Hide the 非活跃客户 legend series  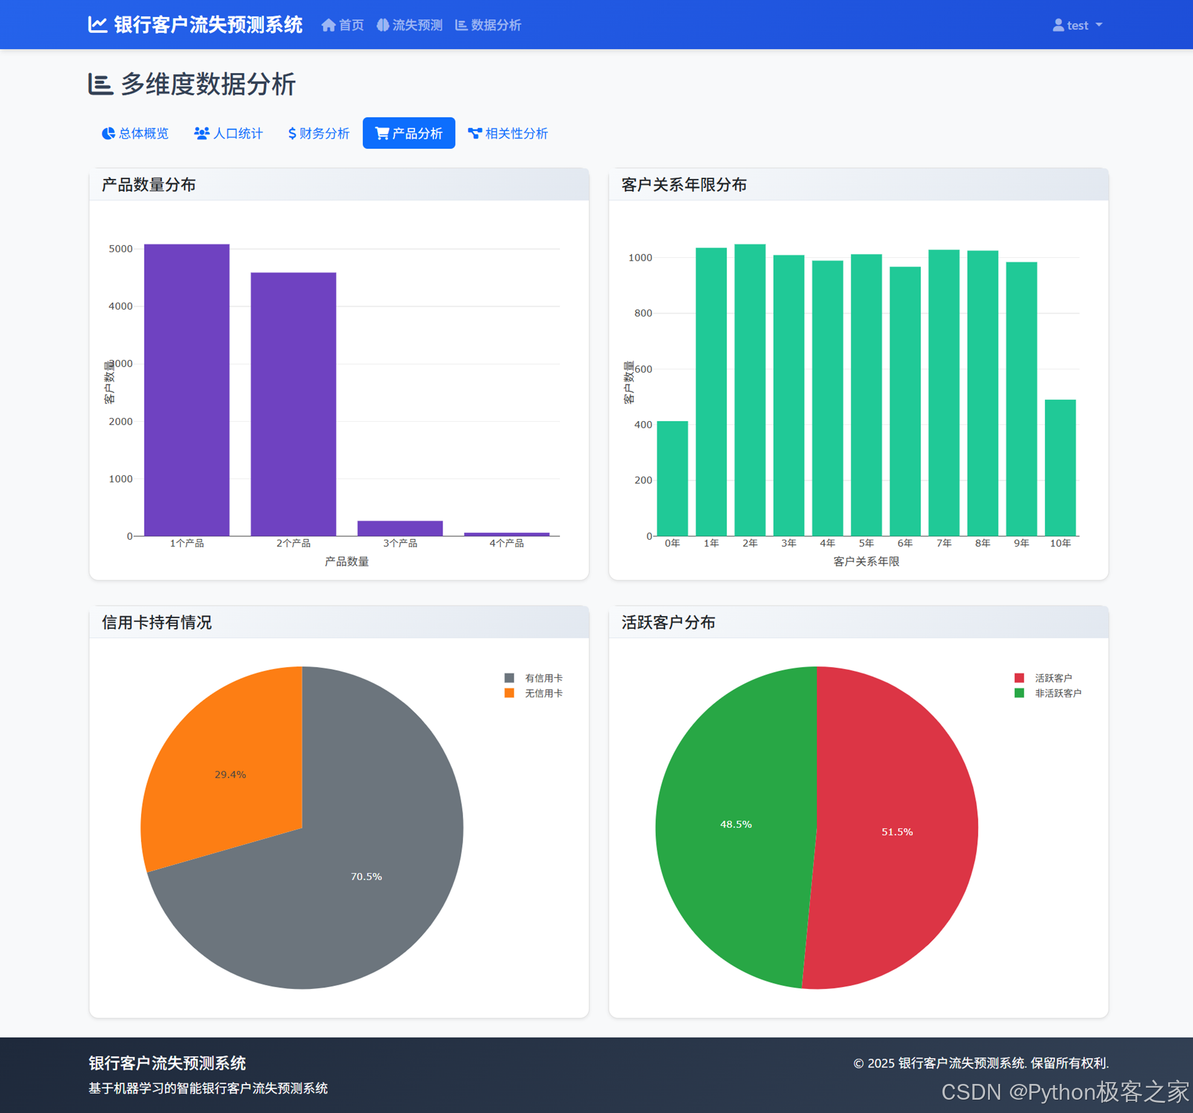coord(1058,693)
